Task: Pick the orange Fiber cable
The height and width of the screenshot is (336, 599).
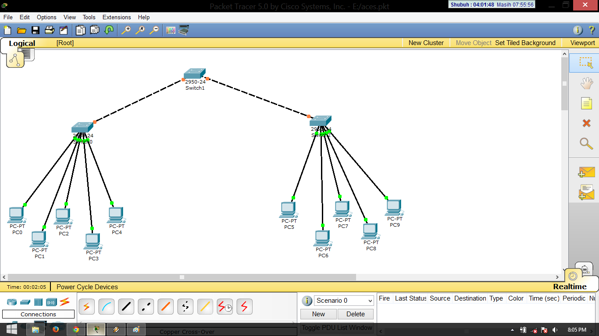Action: click(x=165, y=307)
